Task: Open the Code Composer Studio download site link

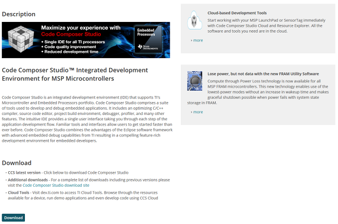Action: coord(56,185)
